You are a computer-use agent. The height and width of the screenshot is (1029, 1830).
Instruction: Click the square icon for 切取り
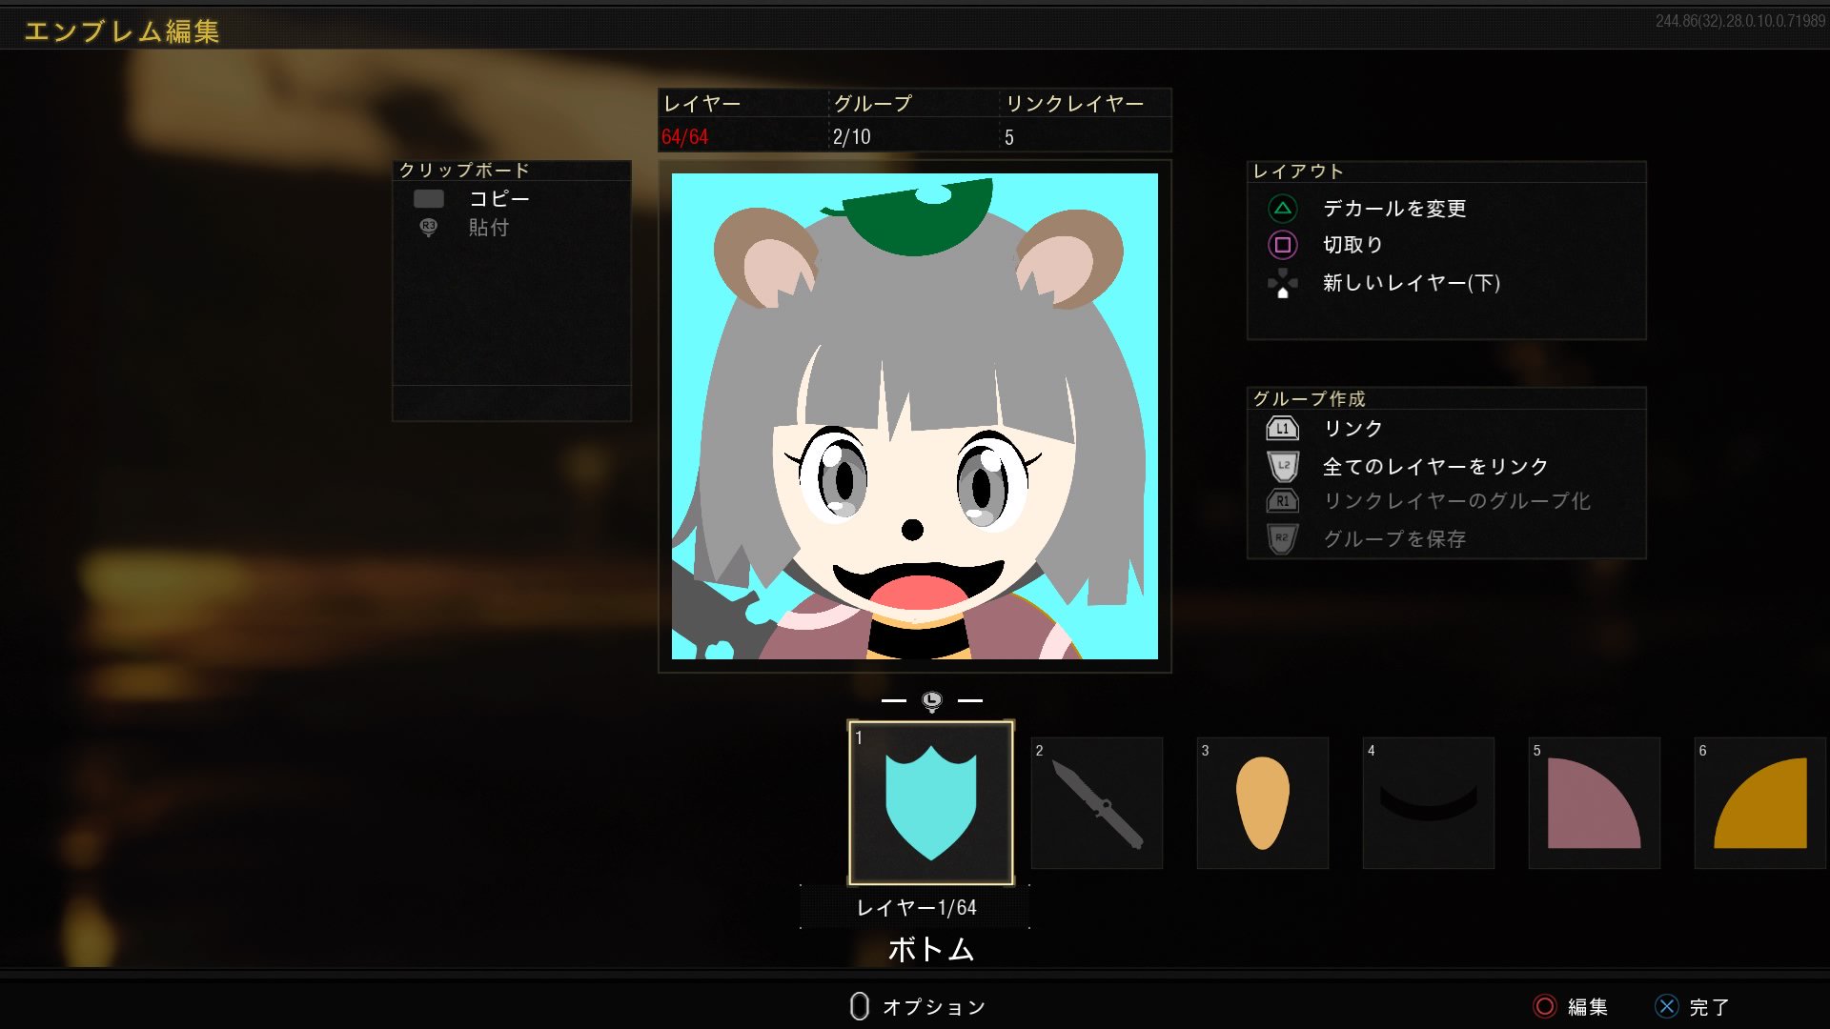coord(1282,245)
